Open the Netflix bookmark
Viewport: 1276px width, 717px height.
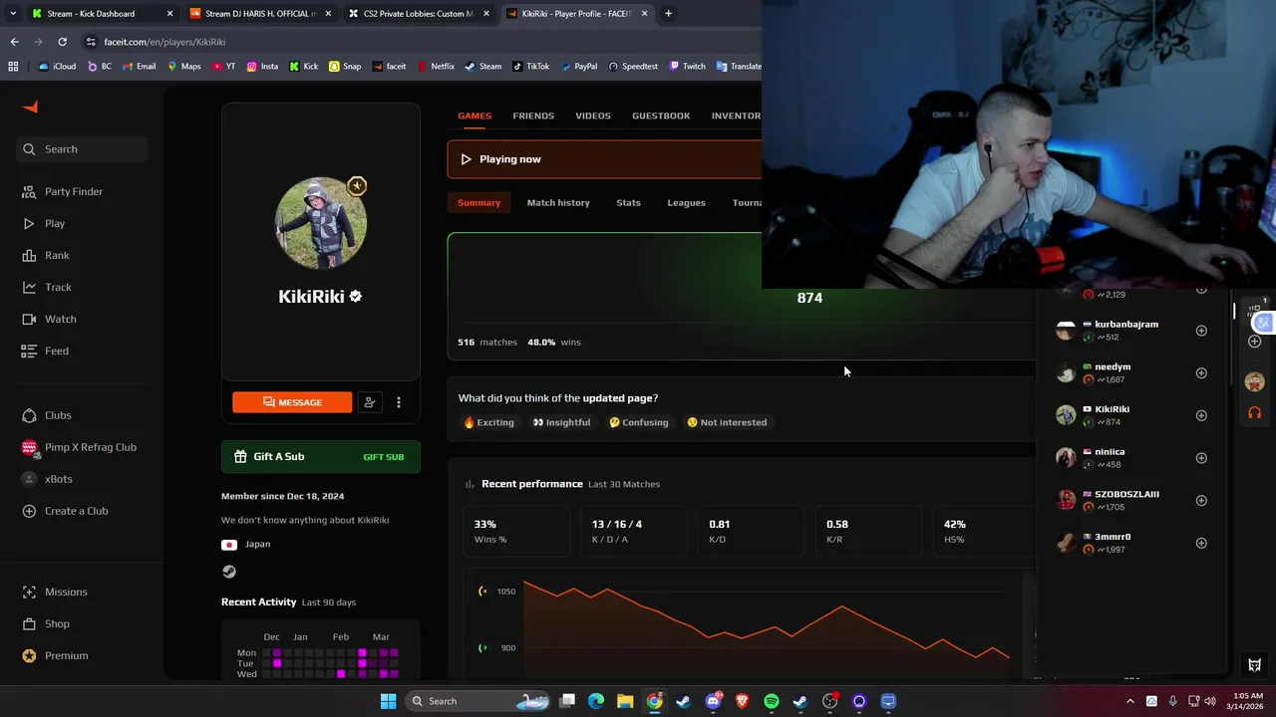pos(436,67)
